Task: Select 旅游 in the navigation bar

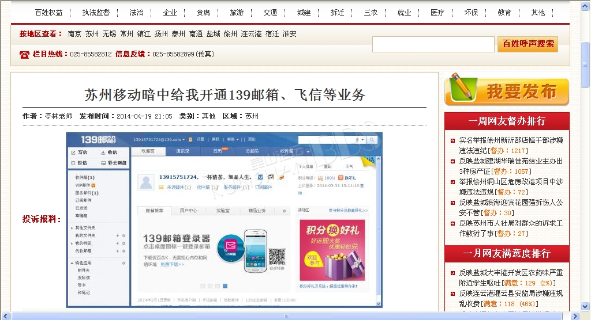Action: [x=237, y=13]
